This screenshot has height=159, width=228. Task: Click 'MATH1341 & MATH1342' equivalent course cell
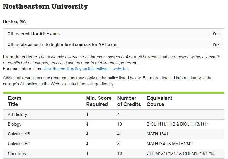[x=170, y=144]
